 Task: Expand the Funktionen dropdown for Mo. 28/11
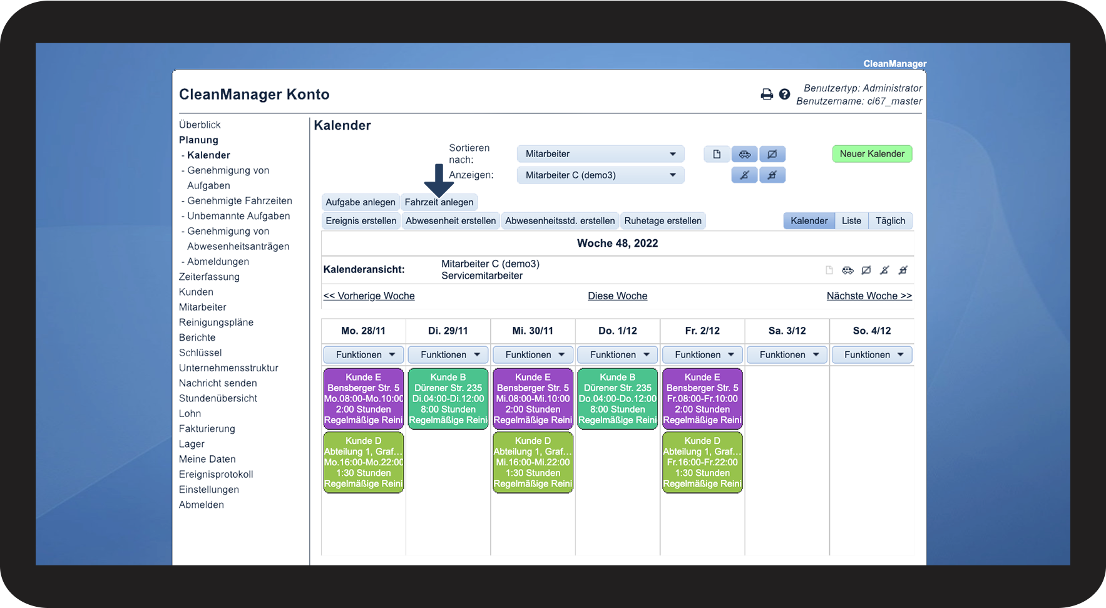click(x=364, y=355)
